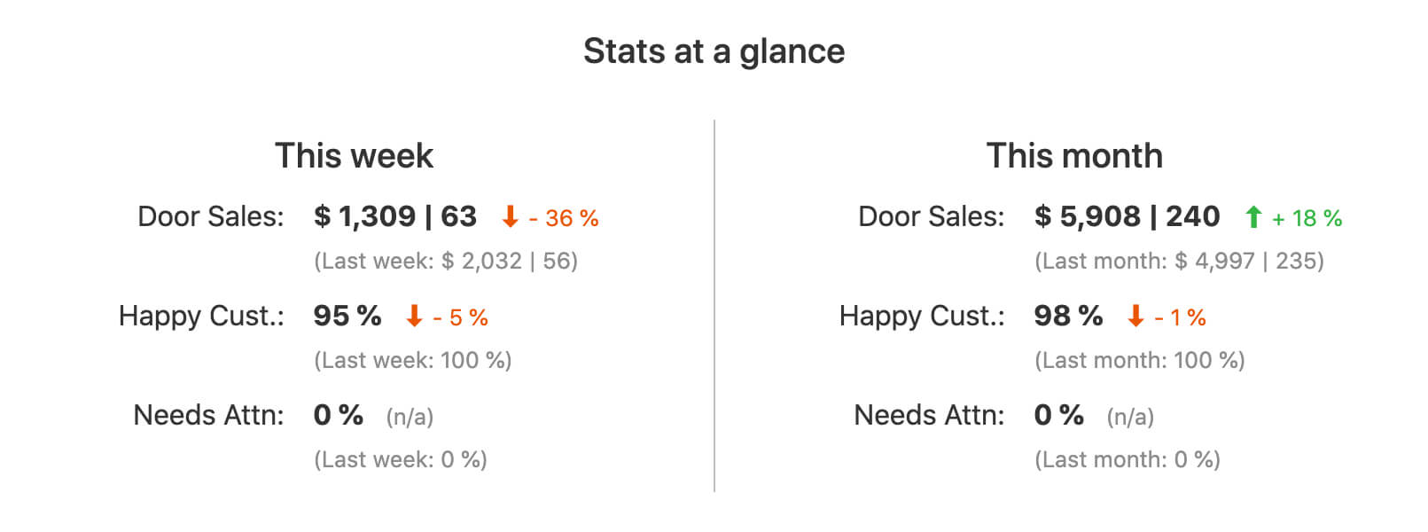
Task: Click the + 18 % change indicator
Action: click(x=1307, y=218)
